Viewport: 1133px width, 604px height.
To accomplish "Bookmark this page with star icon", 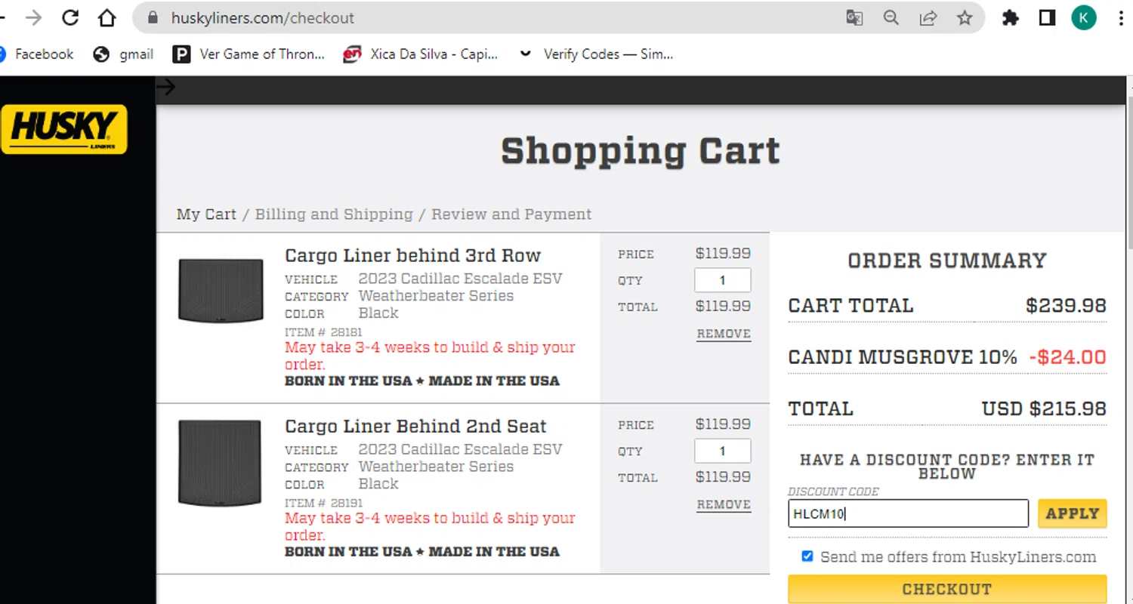I will tap(965, 18).
